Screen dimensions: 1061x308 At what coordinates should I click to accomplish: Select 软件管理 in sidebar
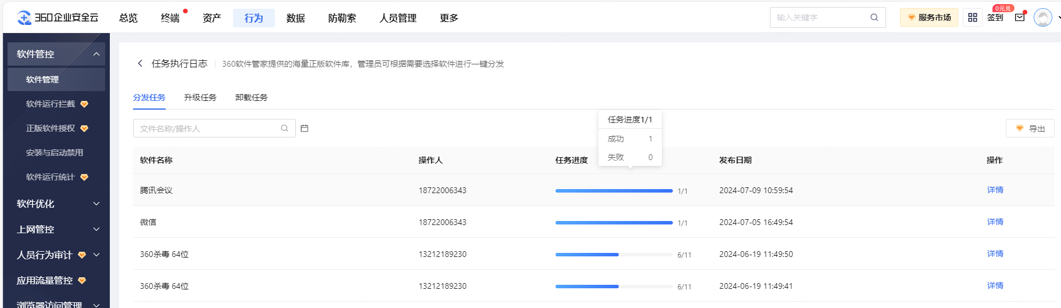(x=56, y=79)
